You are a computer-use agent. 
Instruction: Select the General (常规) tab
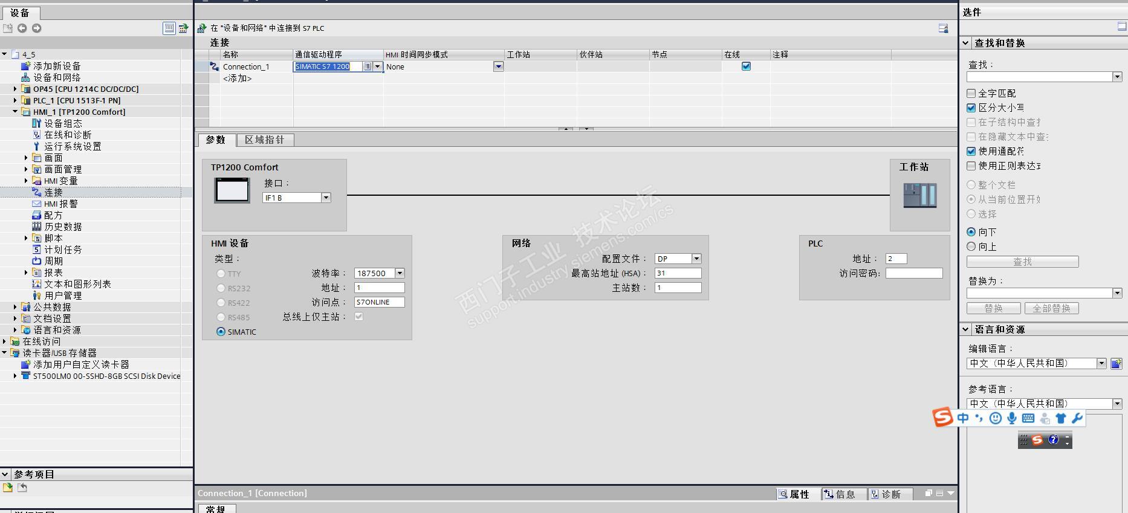click(216, 509)
